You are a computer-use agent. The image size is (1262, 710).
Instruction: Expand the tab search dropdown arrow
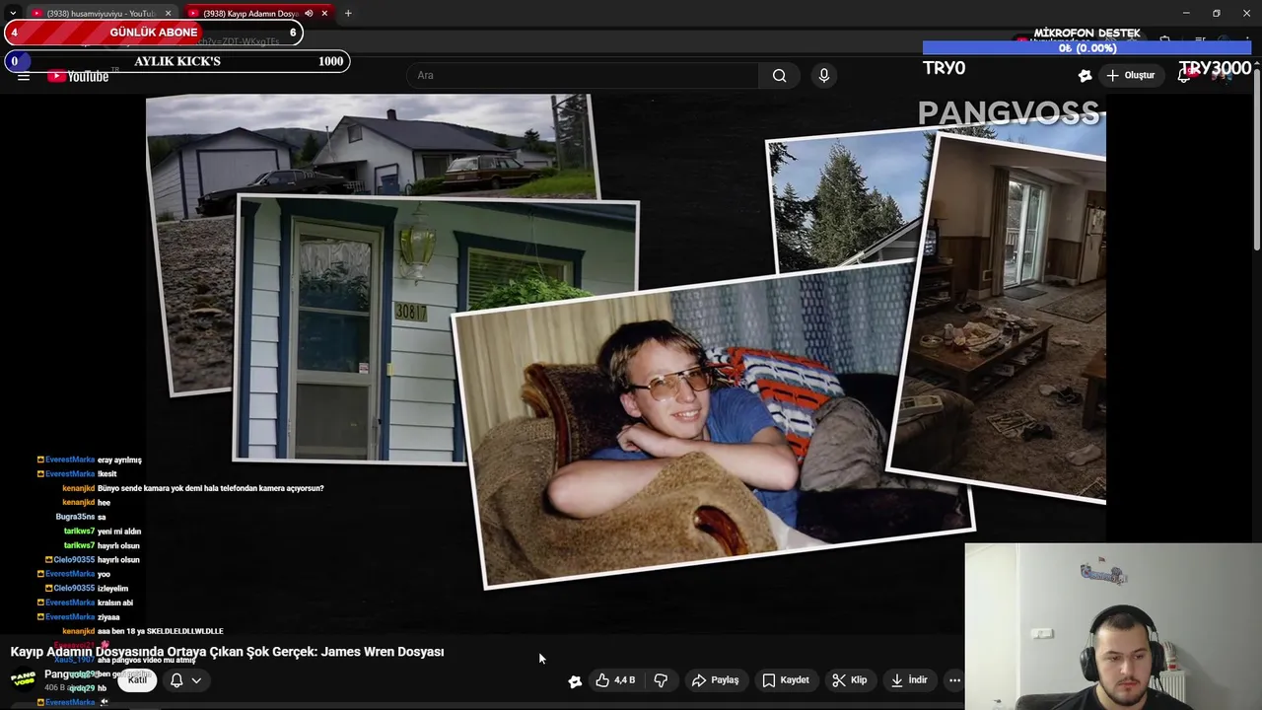tap(12, 13)
